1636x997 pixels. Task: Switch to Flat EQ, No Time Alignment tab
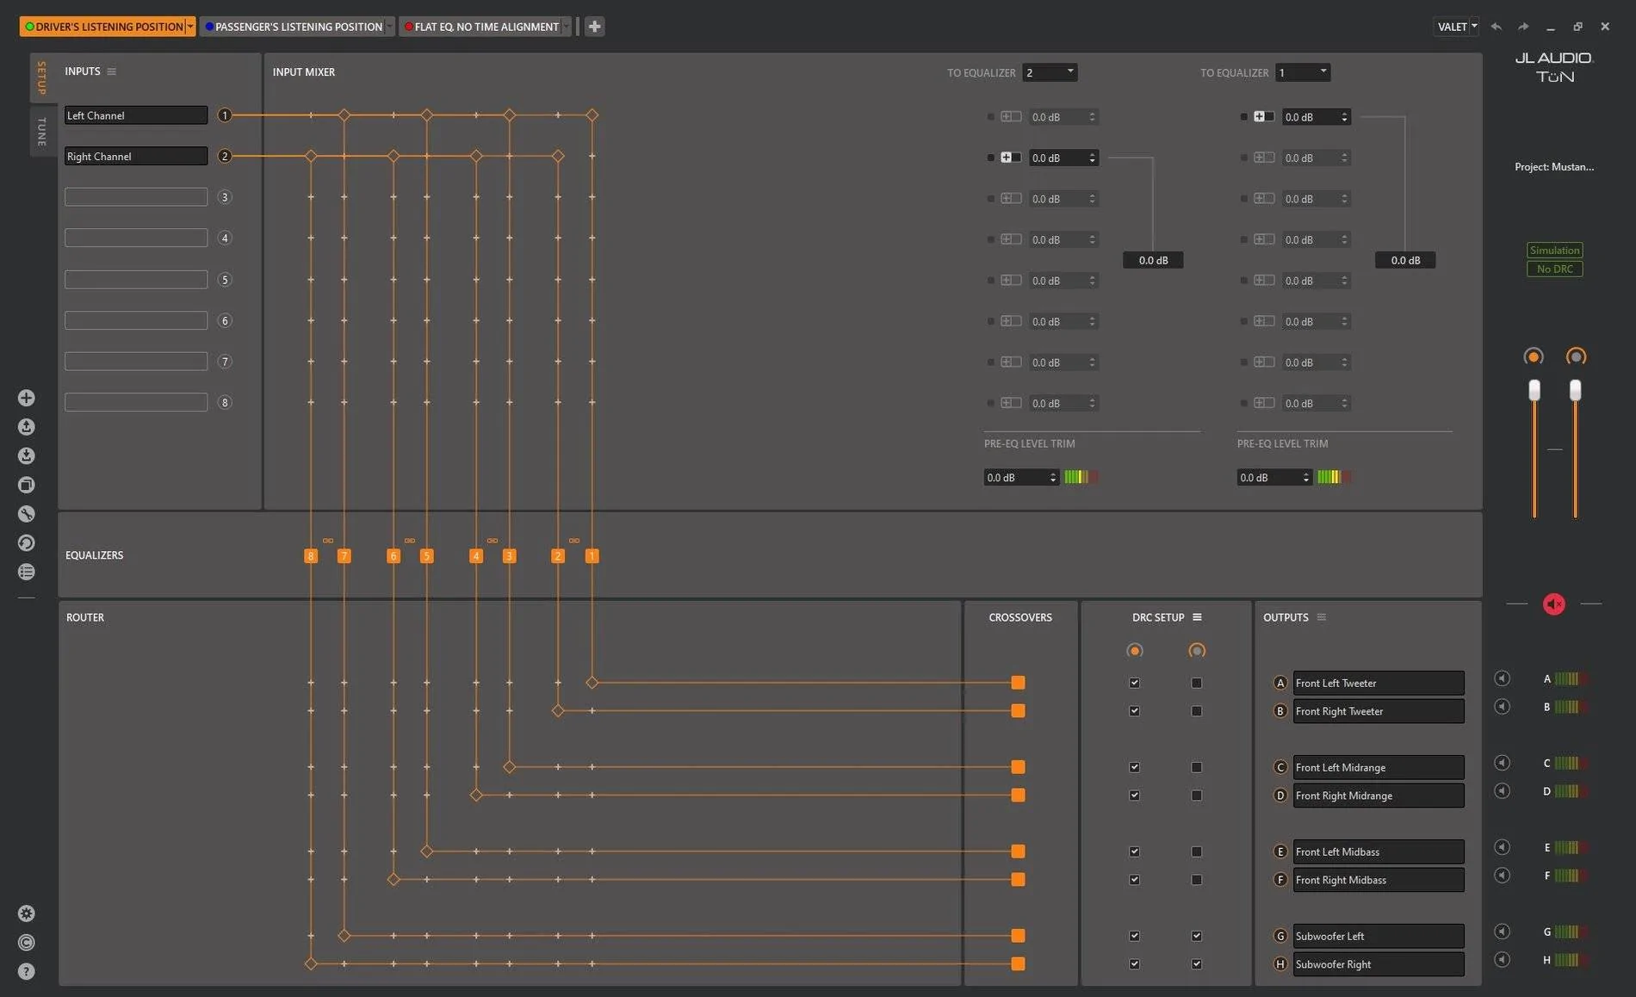click(480, 27)
